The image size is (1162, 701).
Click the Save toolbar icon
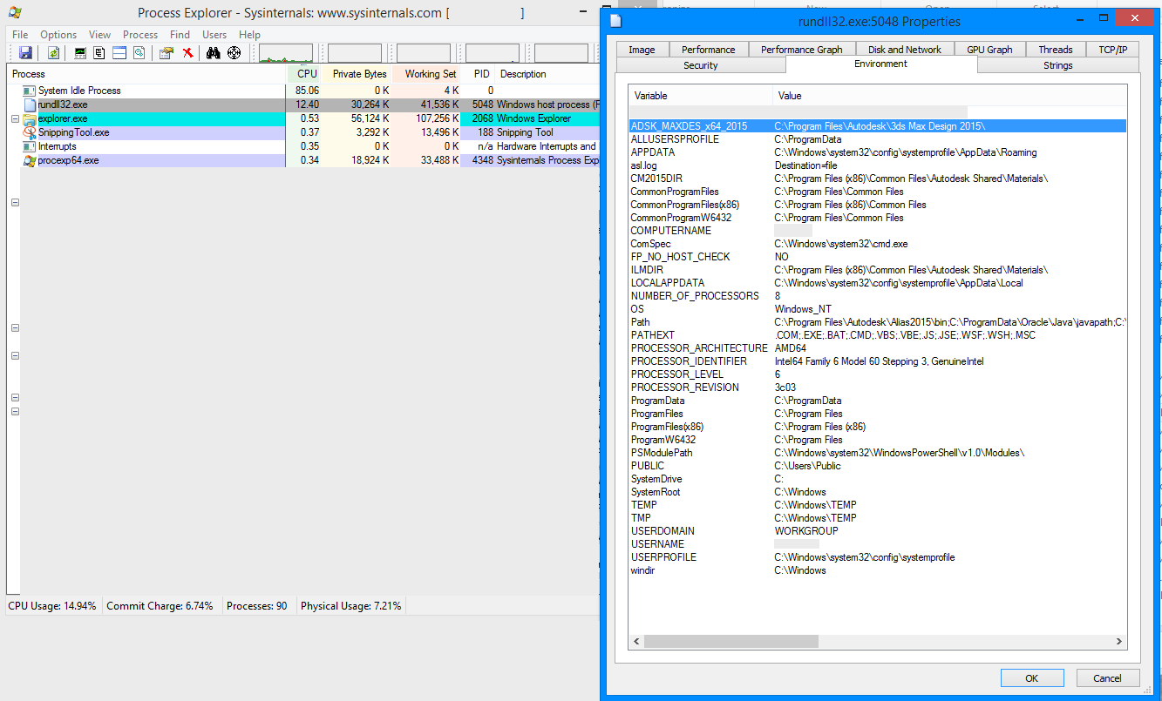point(25,52)
